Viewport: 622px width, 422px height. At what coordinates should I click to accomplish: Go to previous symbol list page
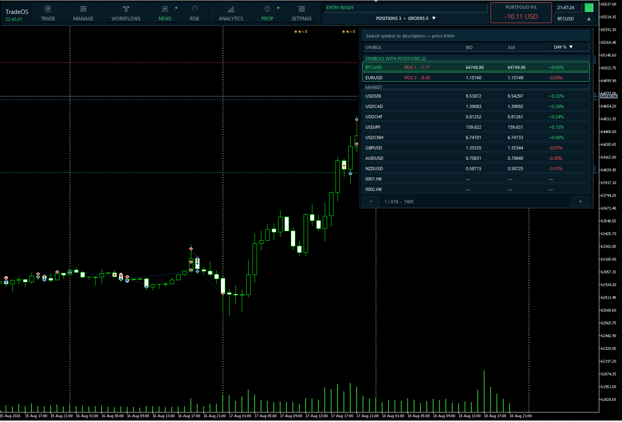pyautogui.click(x=371, y=202)
